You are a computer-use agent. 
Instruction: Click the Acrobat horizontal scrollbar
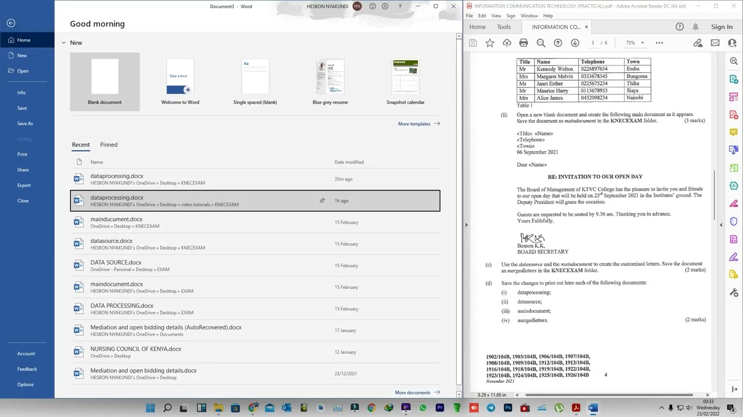click(609, 395)
